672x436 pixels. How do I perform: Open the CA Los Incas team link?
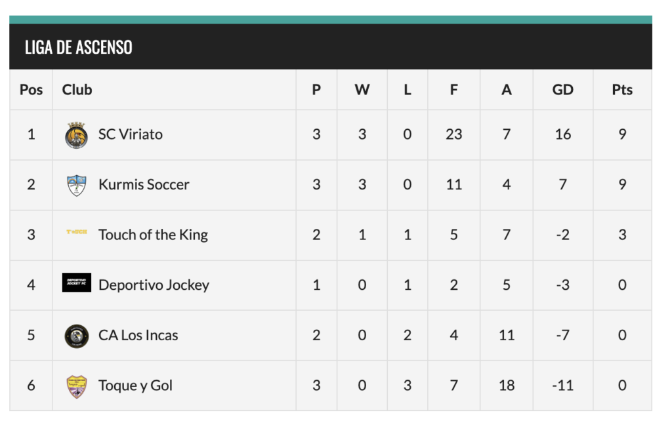[x=138, y=336]
